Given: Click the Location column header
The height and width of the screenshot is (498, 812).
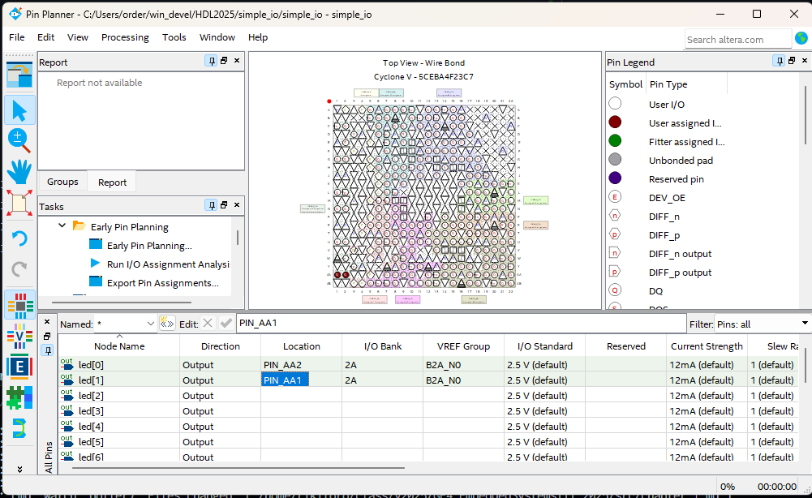Looking at the screenshot, I should [x=302, y=346].
